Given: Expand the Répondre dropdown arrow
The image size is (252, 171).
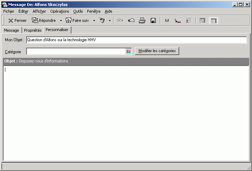Looking at the screenshot, I should tap(61, 20).
